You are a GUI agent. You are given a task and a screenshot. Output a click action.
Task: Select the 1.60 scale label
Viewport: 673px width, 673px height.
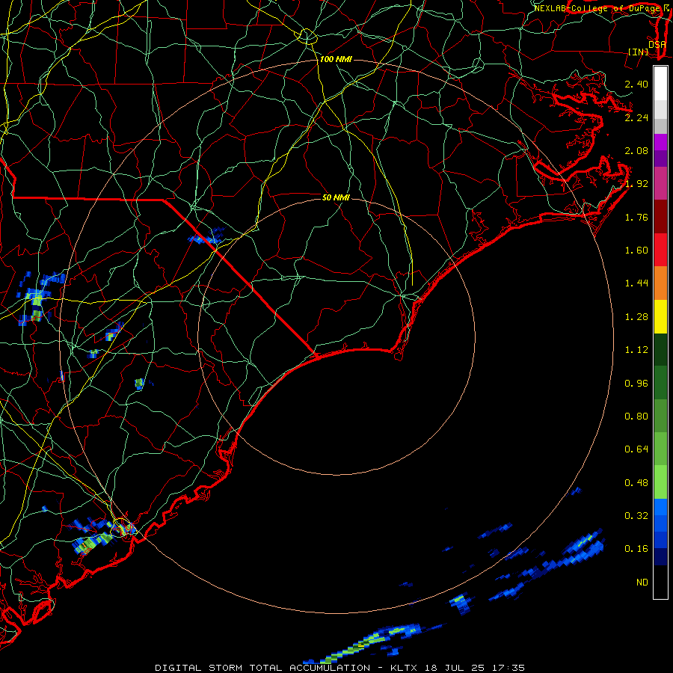pyautogui.click(x=636, y=251)
